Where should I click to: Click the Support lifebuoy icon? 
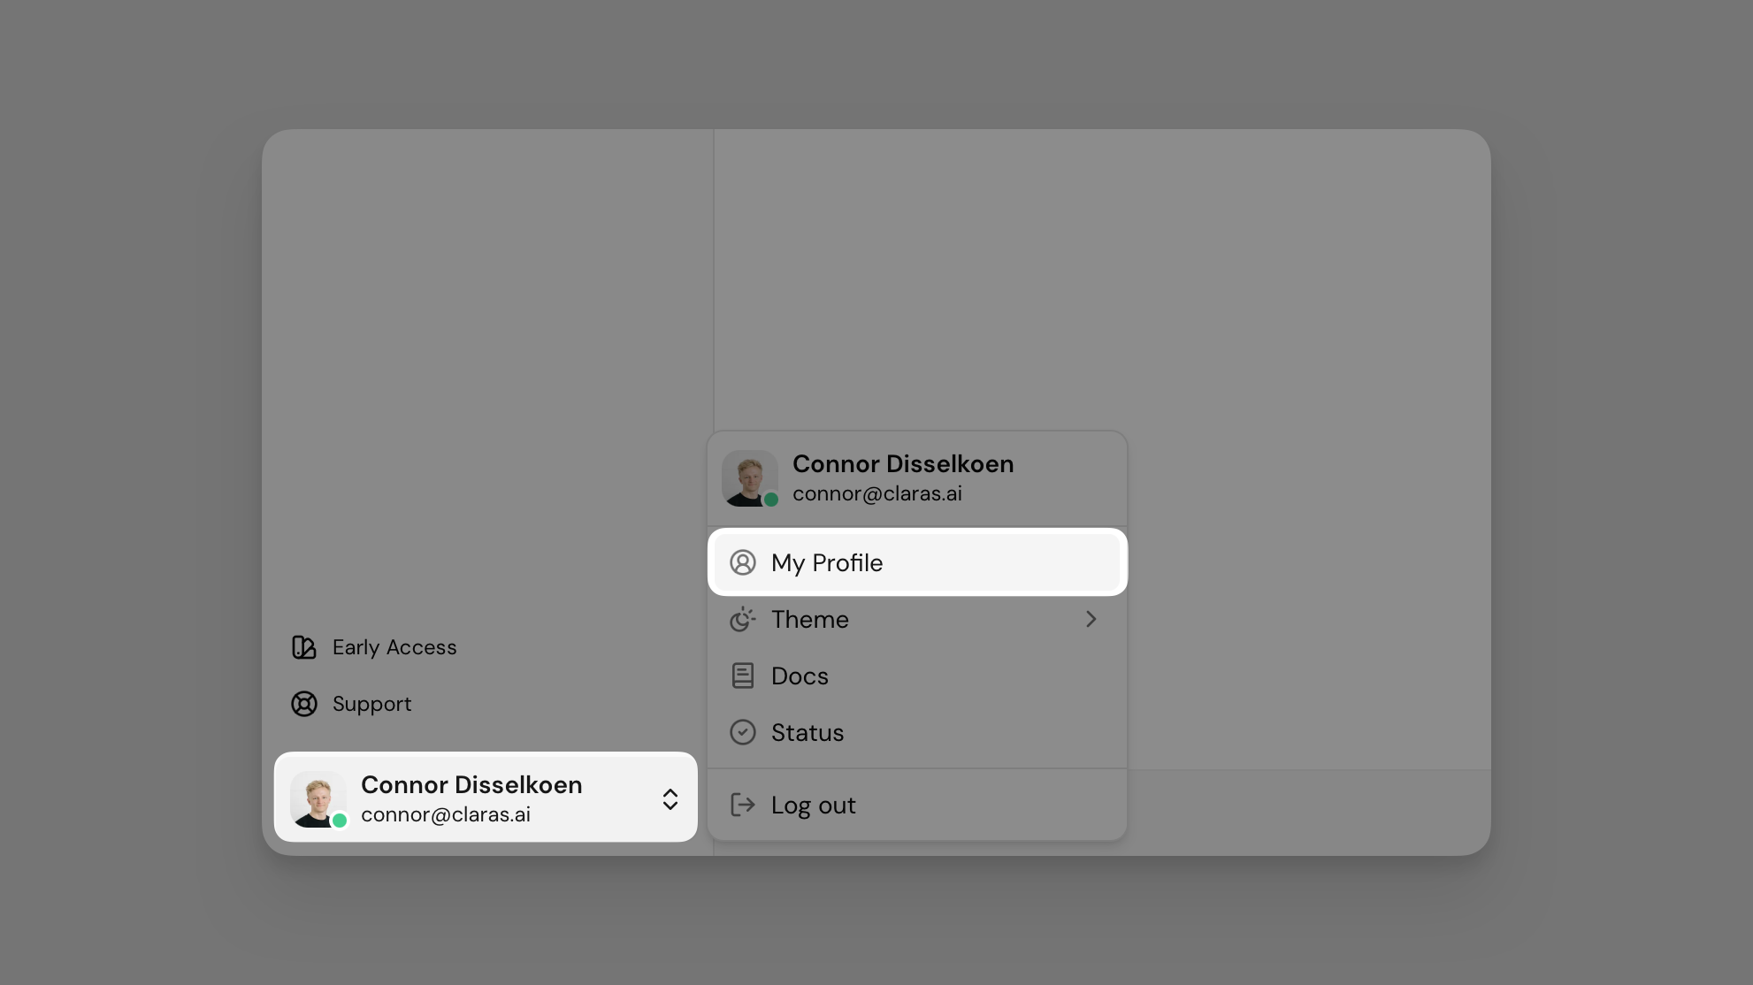pos(304,705)
